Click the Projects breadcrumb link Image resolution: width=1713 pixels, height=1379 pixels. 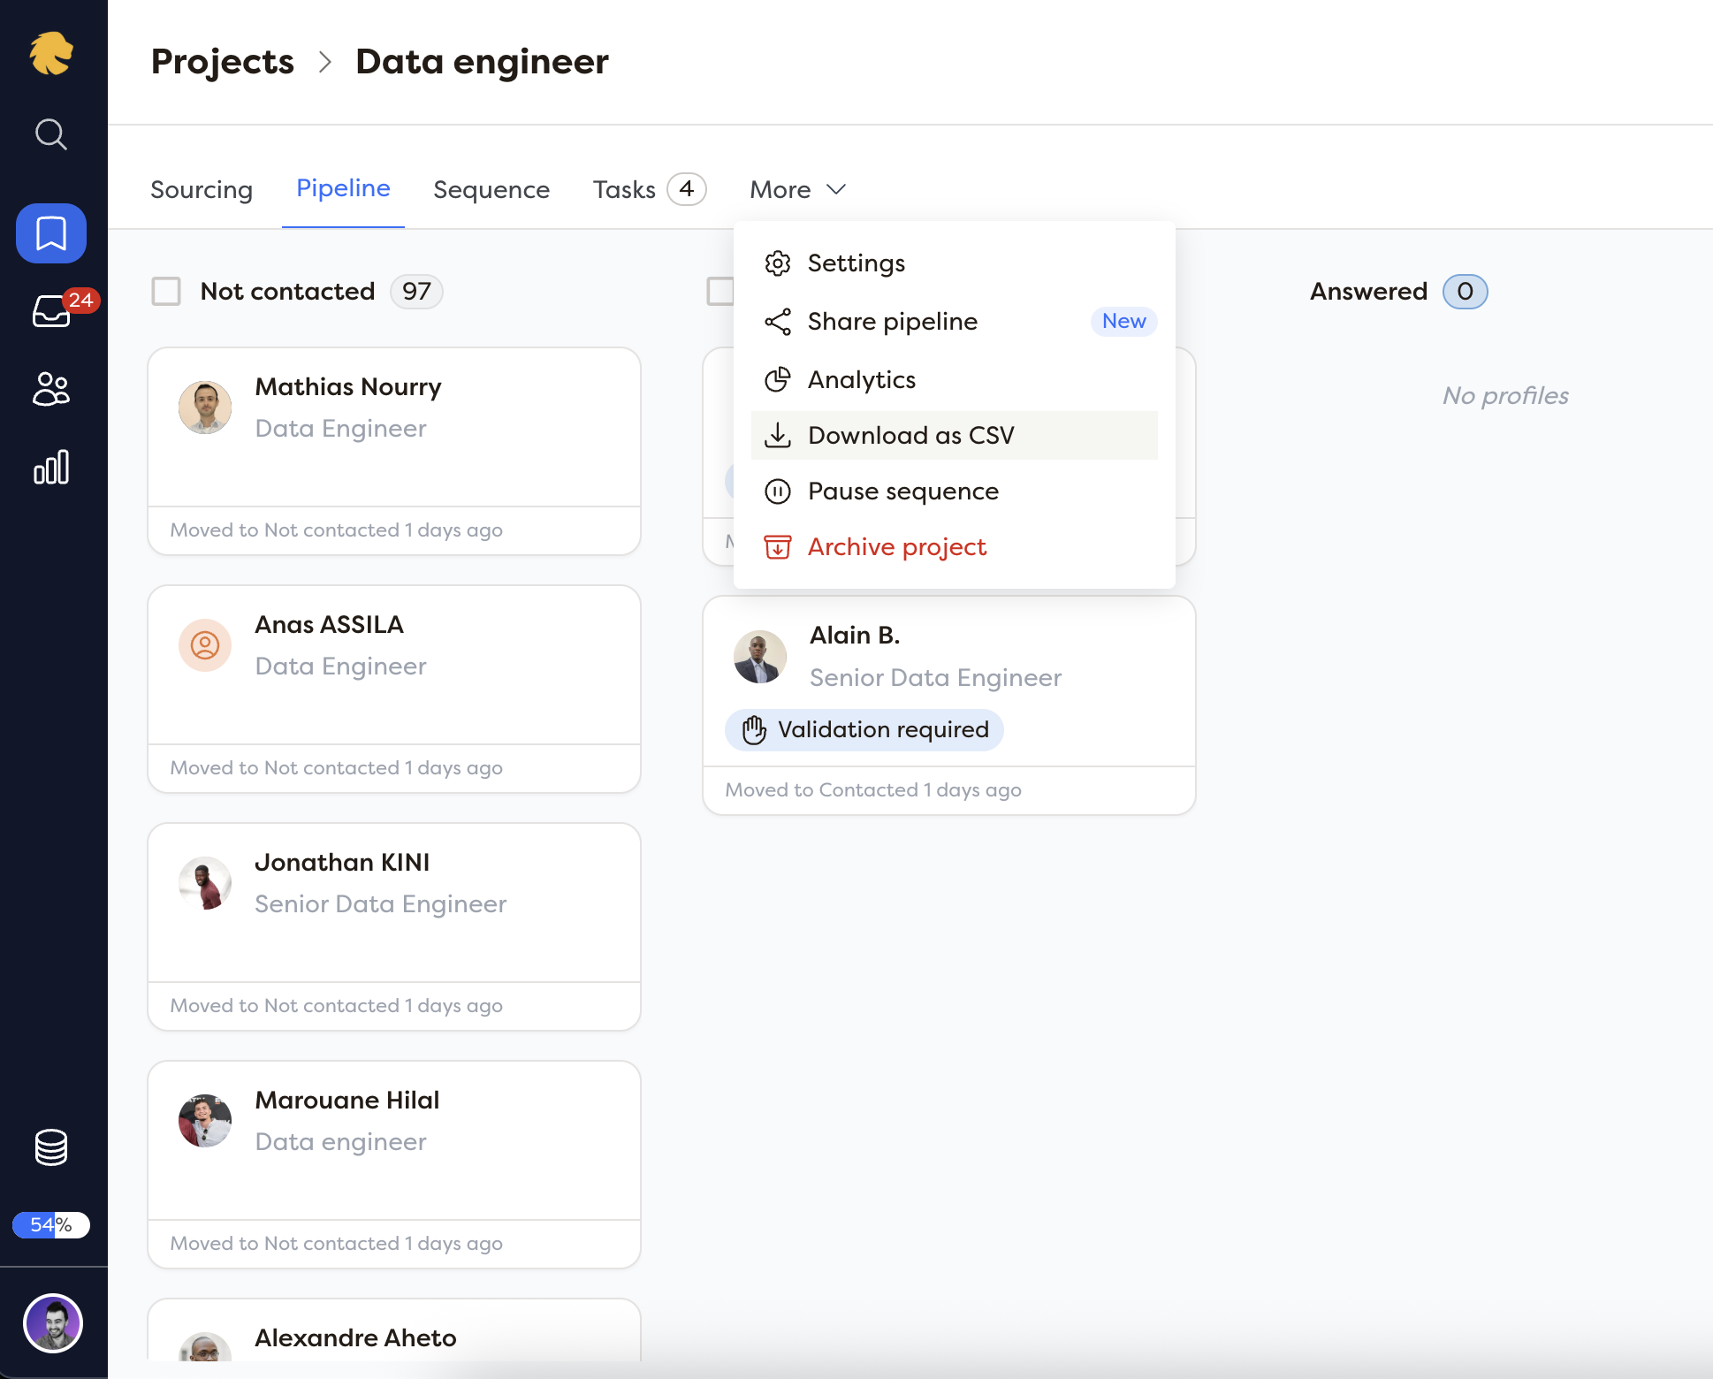[222, 62]
